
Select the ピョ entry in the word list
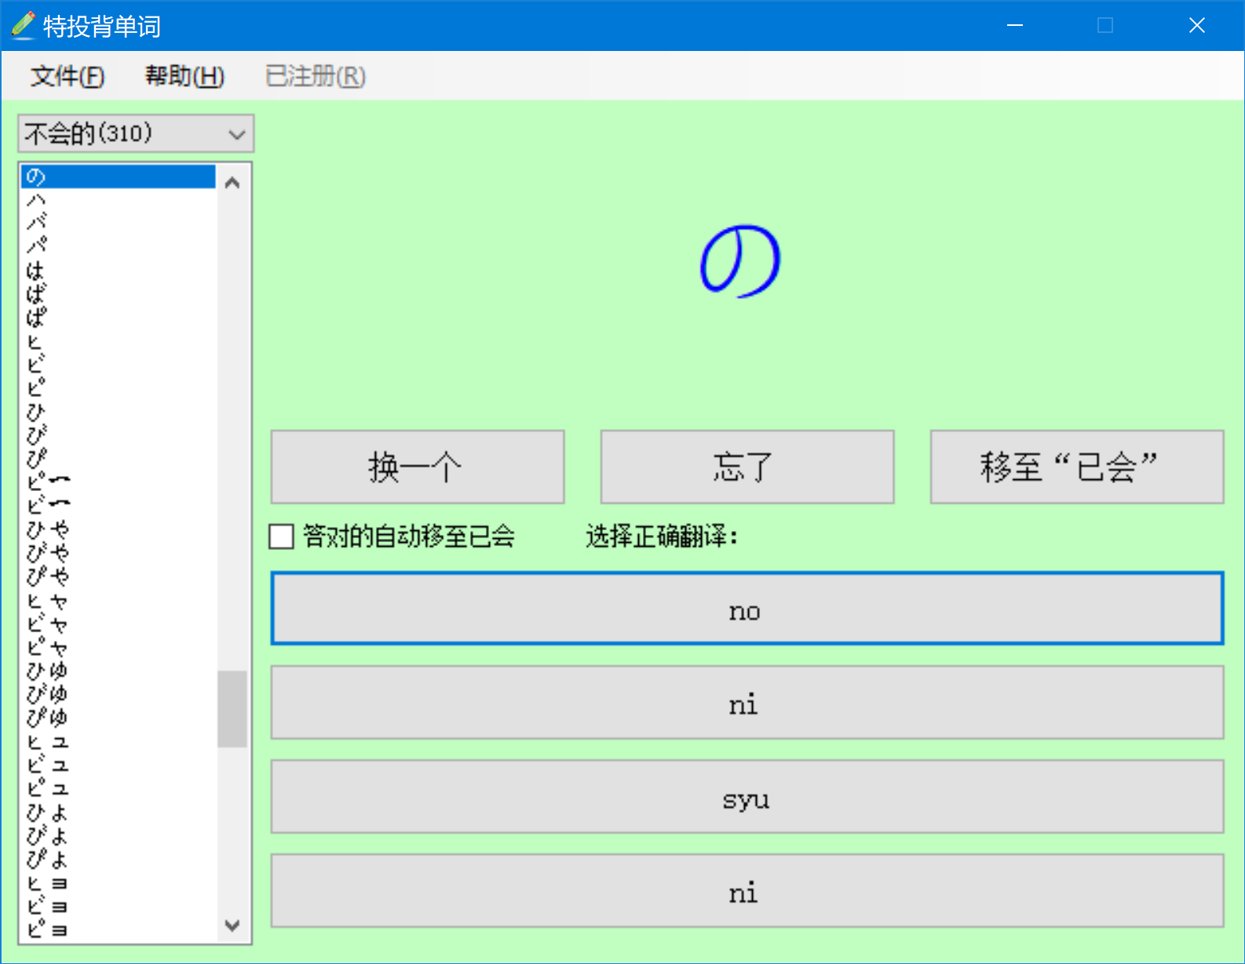118,929
